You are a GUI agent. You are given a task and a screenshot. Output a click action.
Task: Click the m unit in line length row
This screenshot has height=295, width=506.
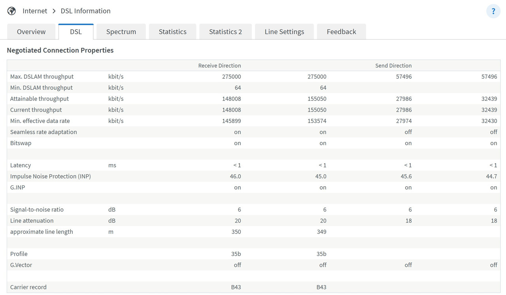coord(111,232)
